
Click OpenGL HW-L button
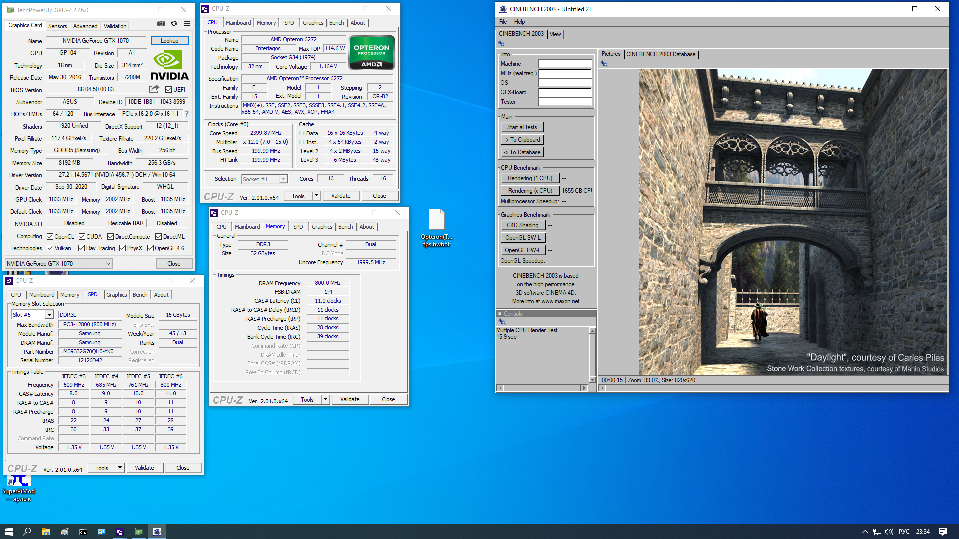(x=522, y=250)
